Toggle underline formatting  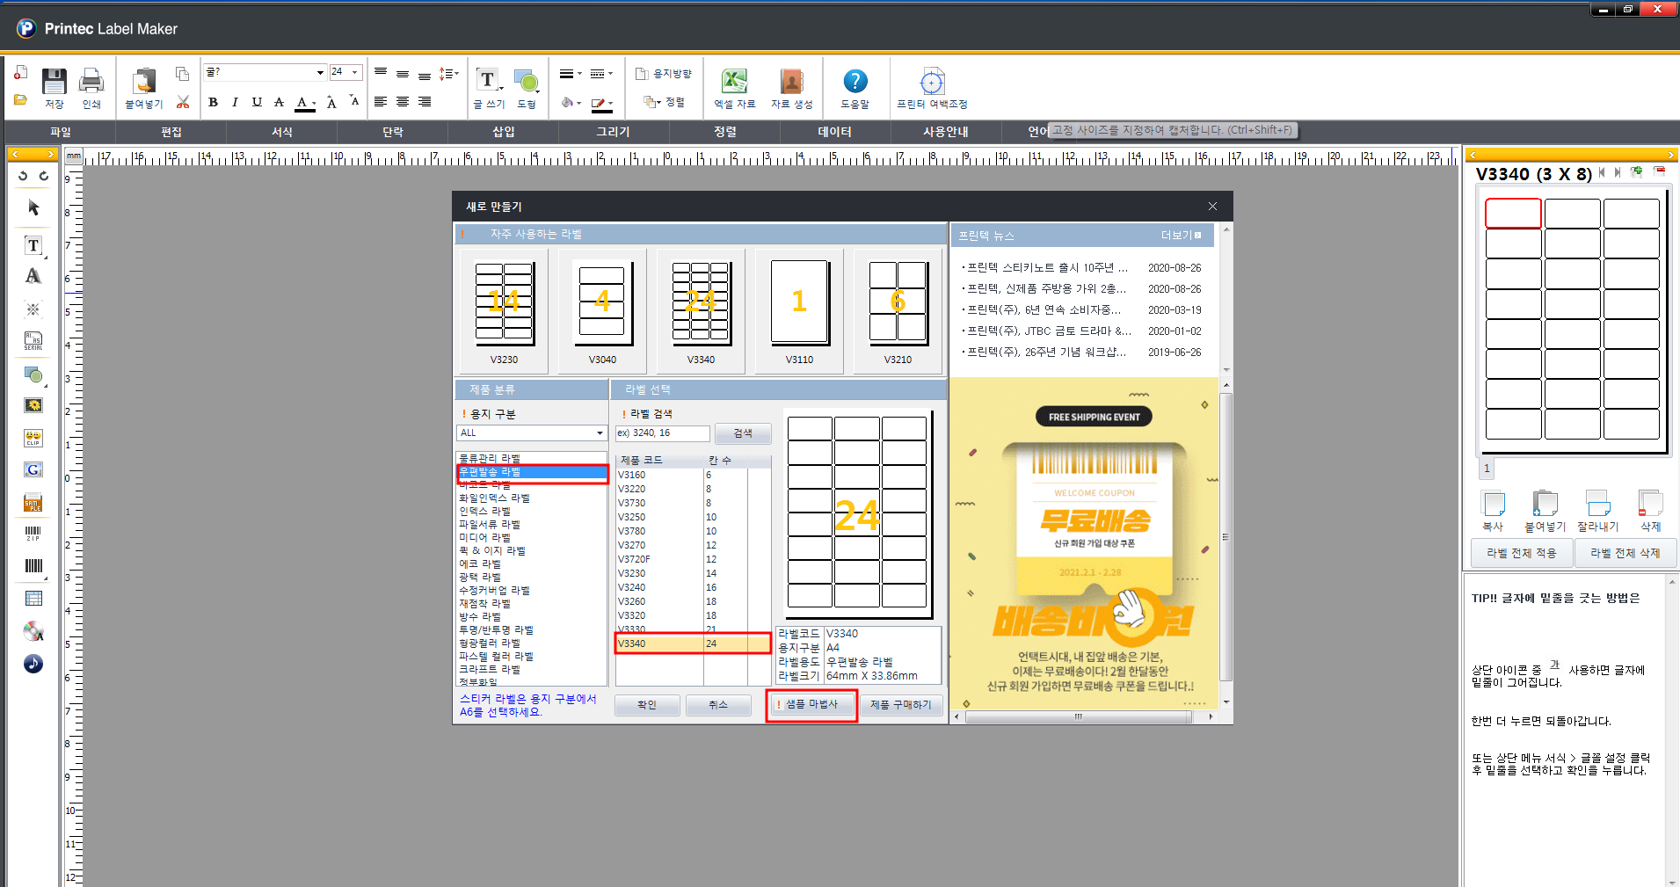(257, 102)
